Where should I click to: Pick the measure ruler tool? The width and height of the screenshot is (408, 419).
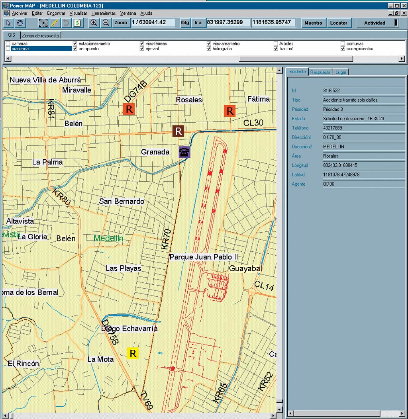[55, 23]
